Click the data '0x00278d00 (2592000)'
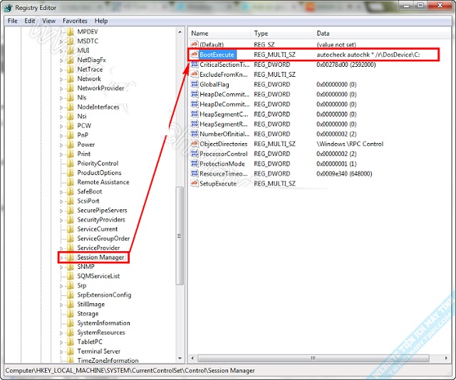This screenshot has width=456, height=380. (346, 65)
